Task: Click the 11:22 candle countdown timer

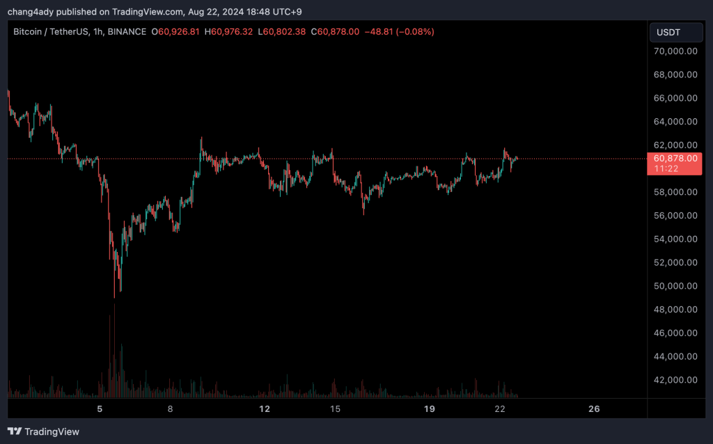Action: coord(665,169)
